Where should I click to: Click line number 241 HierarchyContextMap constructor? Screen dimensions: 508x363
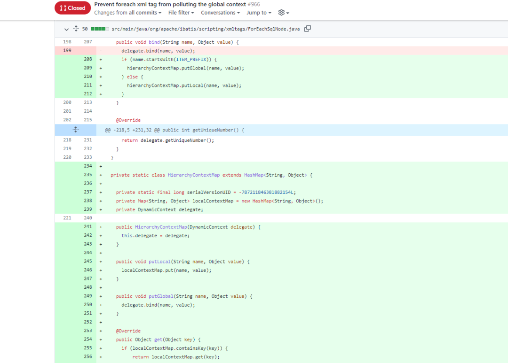click(x=88, y=227)
